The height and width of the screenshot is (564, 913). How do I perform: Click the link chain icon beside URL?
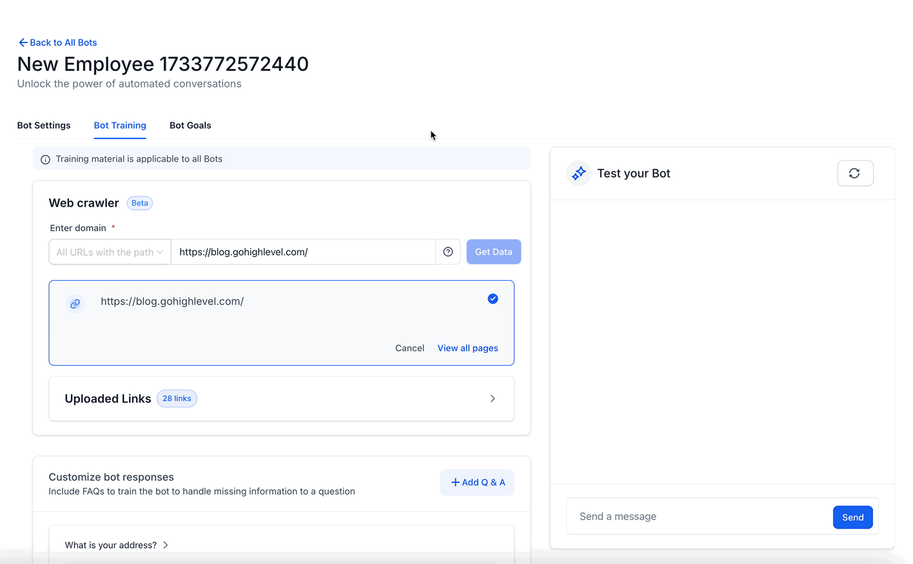(75, 303)
